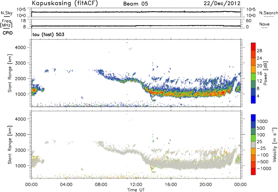Click the Nave legend label
This screenshot has width=278, height=192.
click(264, 24)
